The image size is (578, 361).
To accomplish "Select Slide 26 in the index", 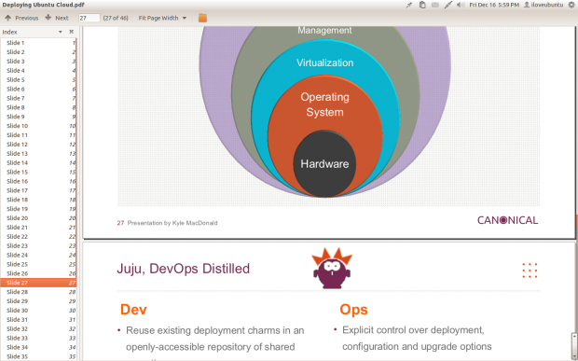I will pos(38,273).
